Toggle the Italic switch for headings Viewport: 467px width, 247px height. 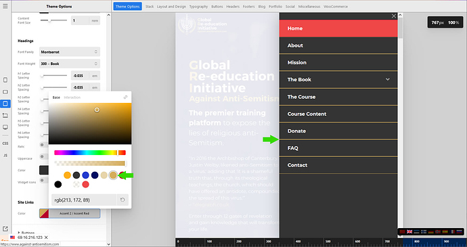pyautogui.click(x=44, y=145)
